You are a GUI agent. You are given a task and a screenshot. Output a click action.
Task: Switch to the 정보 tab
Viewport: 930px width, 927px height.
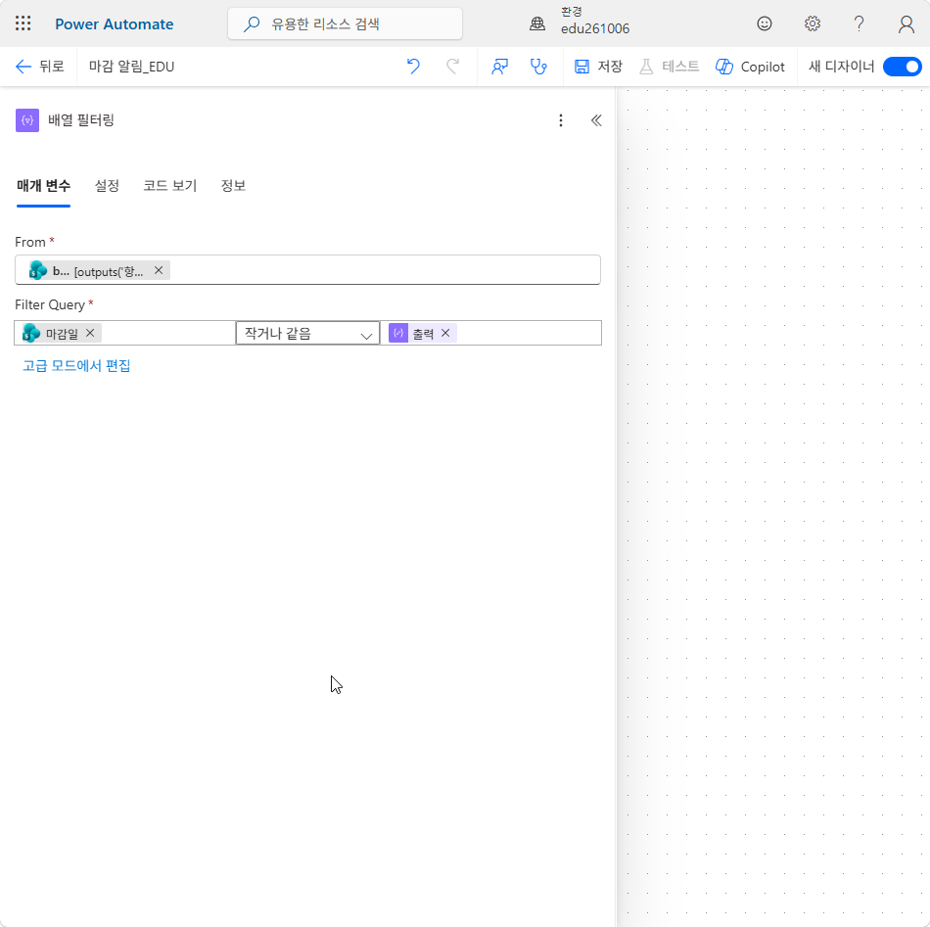(x=233, y=186)
